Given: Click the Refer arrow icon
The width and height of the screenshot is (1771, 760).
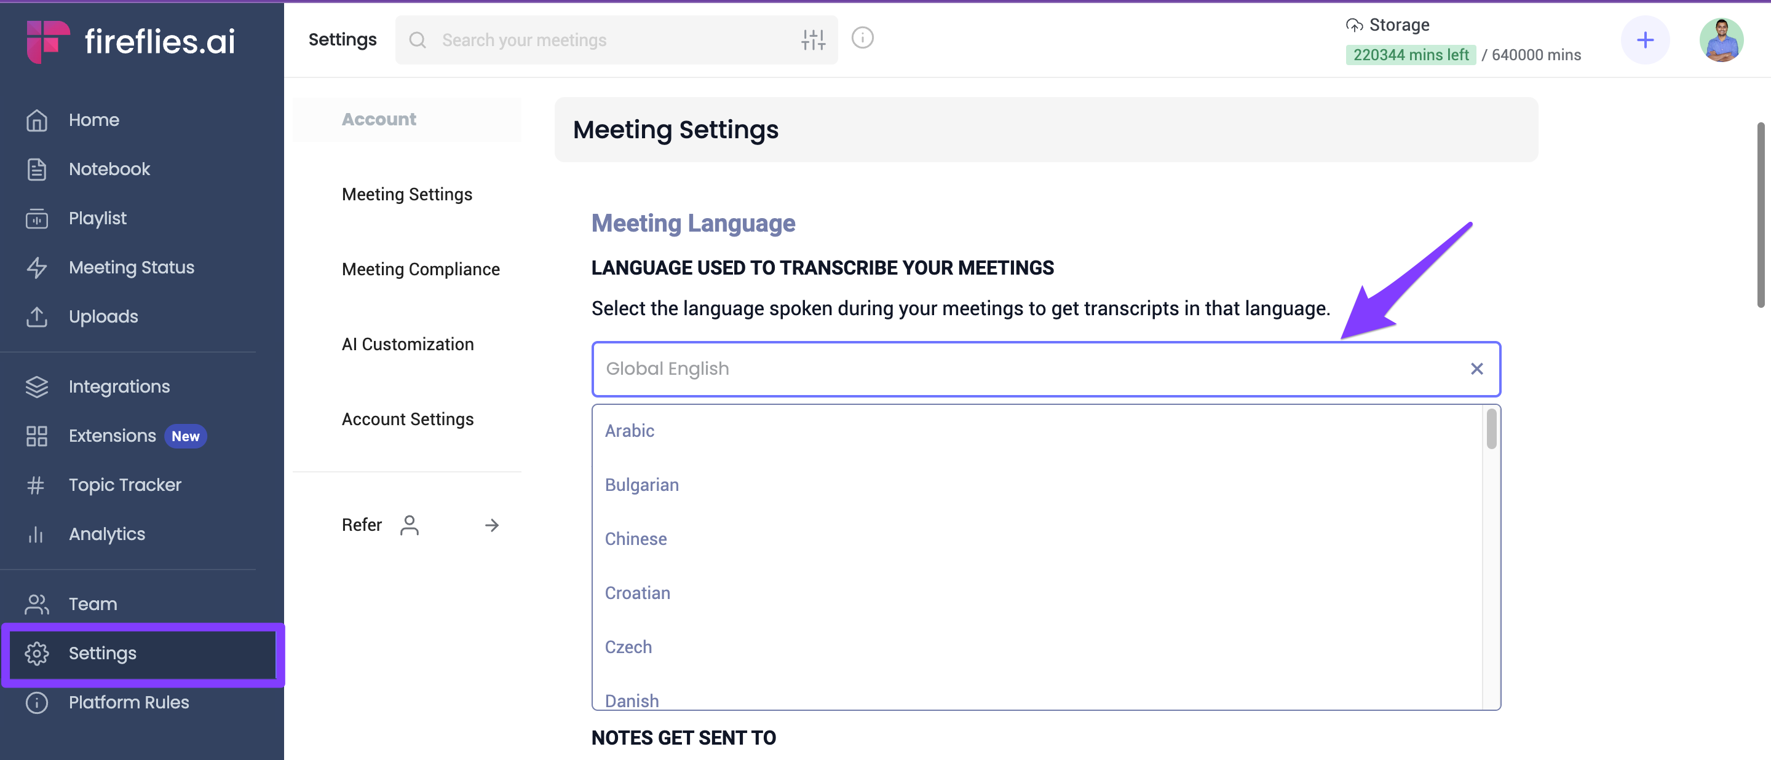Looking at the screenshot, I should (x=491, y=525).
